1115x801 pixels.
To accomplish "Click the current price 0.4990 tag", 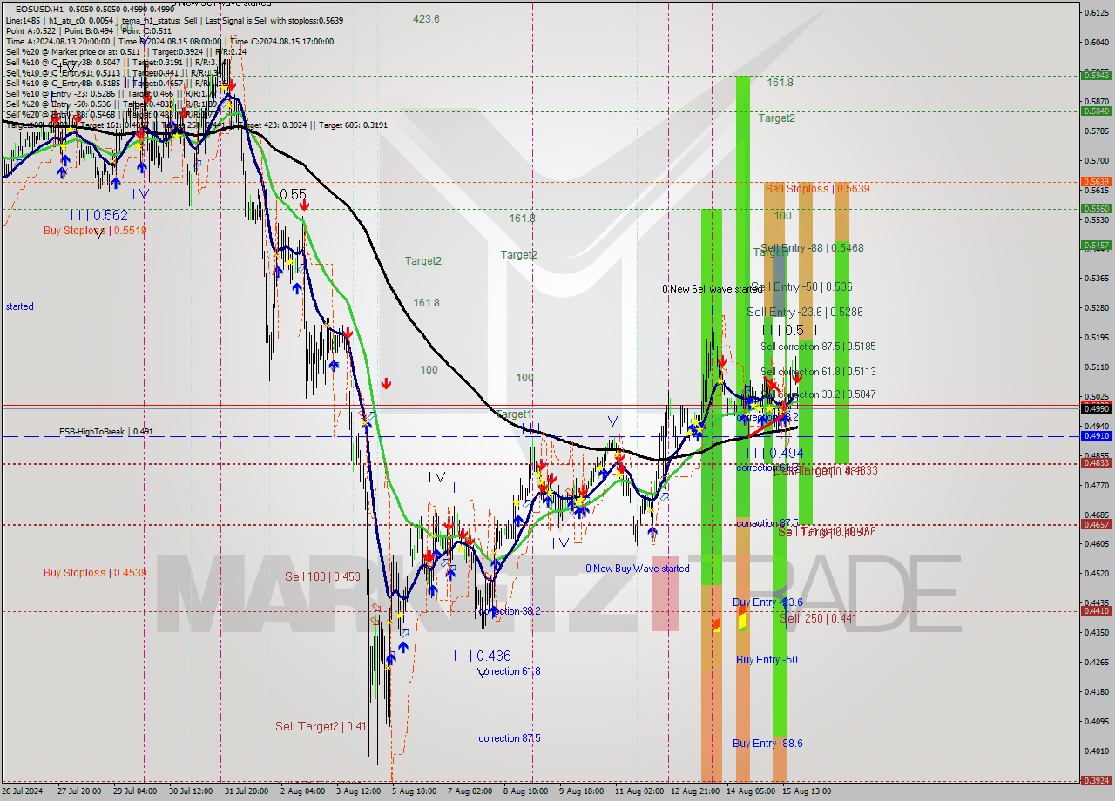I will [1096, 408].
